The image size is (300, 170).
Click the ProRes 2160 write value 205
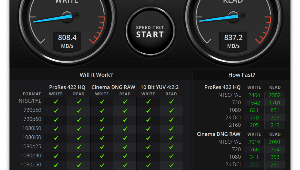254,125
